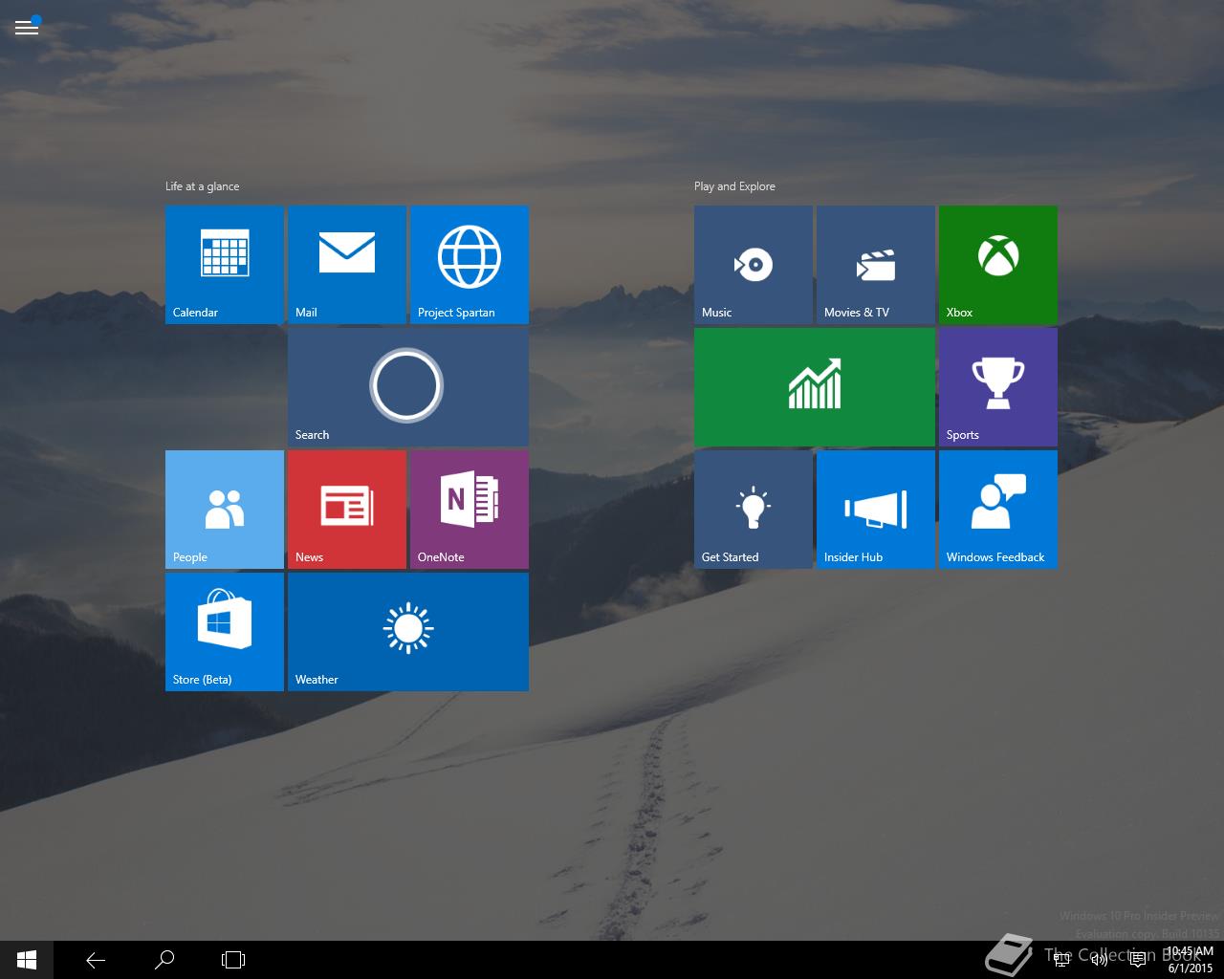Screen dimensions: 1224x979
Task: Click the taskbar clock showing 10:45 AM
Action: coord(1190,960)
